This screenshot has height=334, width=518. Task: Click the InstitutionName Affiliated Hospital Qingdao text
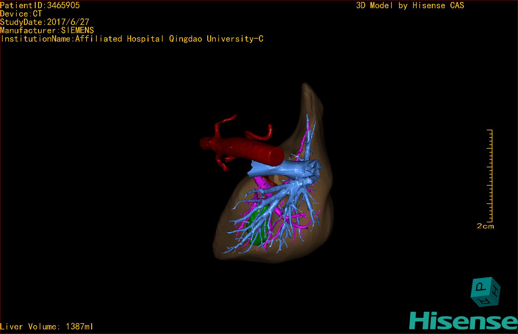coord(132,39)
